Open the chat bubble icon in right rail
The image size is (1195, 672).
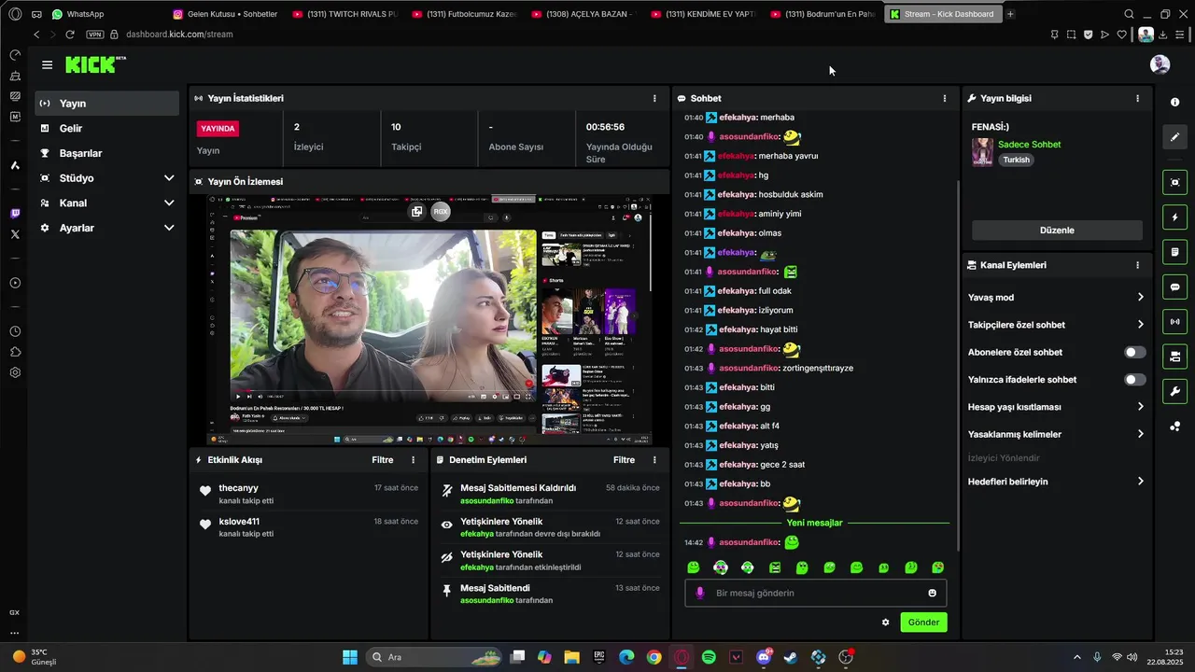click(1174, 287)
